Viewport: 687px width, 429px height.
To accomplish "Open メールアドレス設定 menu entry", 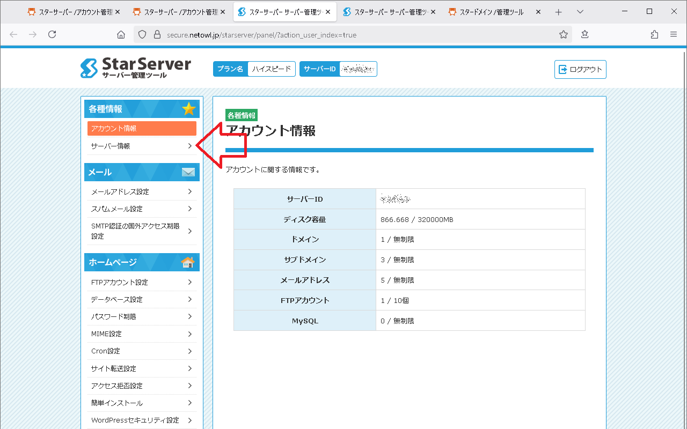I will [x=142, y=191].
